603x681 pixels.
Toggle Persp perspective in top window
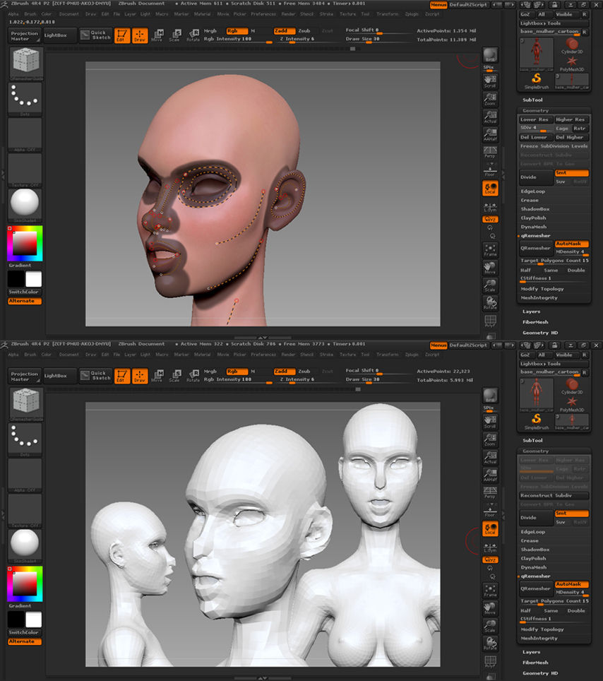pyautogui.click(x=490, y=153)
